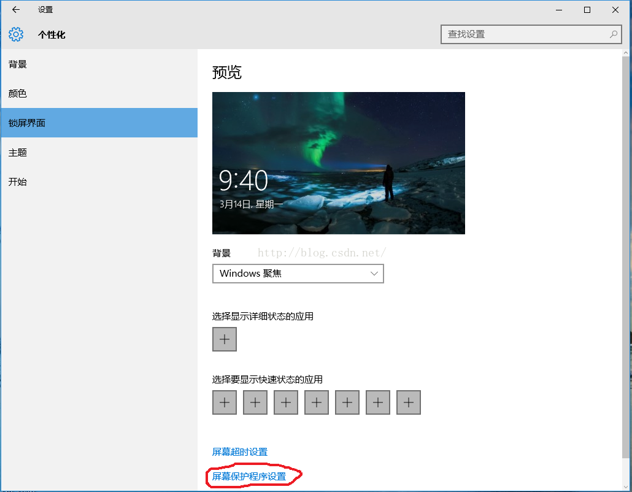Add second quick status app plus button
This screenshot has width=632, height=492.
click(x=255, y=402)
